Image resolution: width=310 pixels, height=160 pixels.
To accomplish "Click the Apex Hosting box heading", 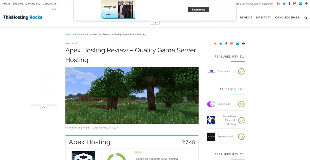I will [89, 142].
